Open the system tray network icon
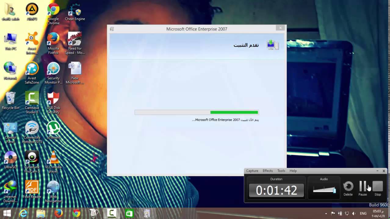The height and width of the screenshot is (219, 390). [347, 214]
